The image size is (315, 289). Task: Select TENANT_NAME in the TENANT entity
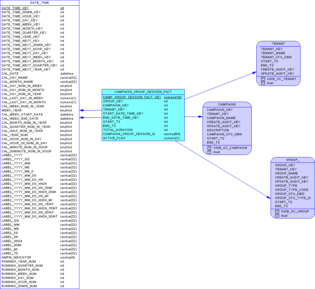(273, 53)
